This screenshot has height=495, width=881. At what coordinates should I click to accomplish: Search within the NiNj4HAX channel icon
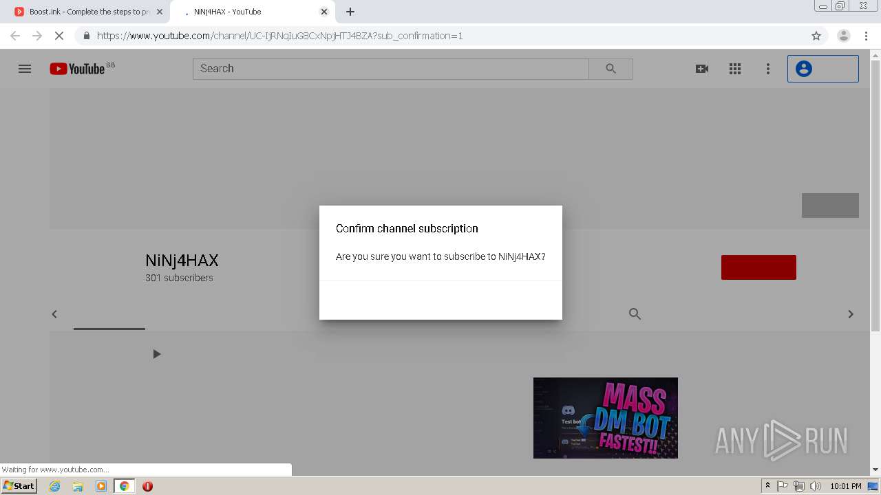coord(635,314)
